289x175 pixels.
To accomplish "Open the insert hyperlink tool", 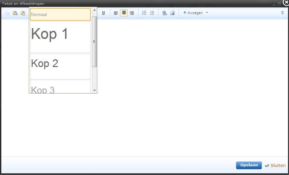I will pyautogui.click(x=164, y=13).
